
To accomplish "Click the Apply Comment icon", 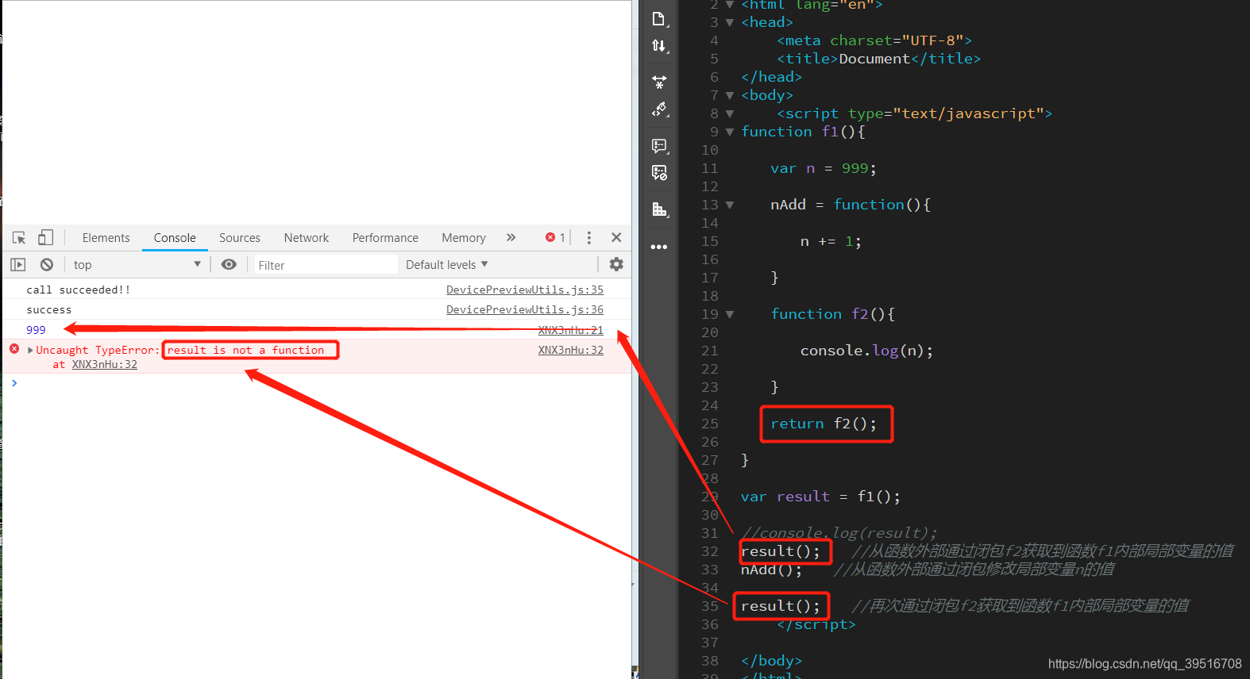I will 658,146.
